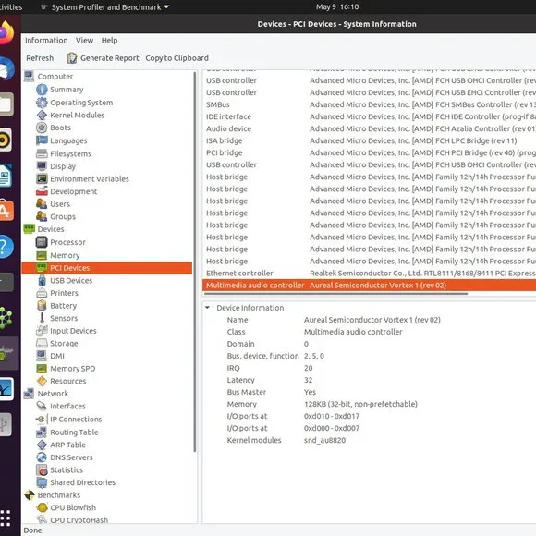
Task: Select the Multimedia audio controller row
Action: pyautogui.click(x=369, y=285)
